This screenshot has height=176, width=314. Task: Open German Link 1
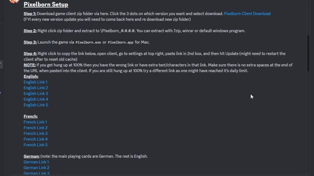[36, 162]
